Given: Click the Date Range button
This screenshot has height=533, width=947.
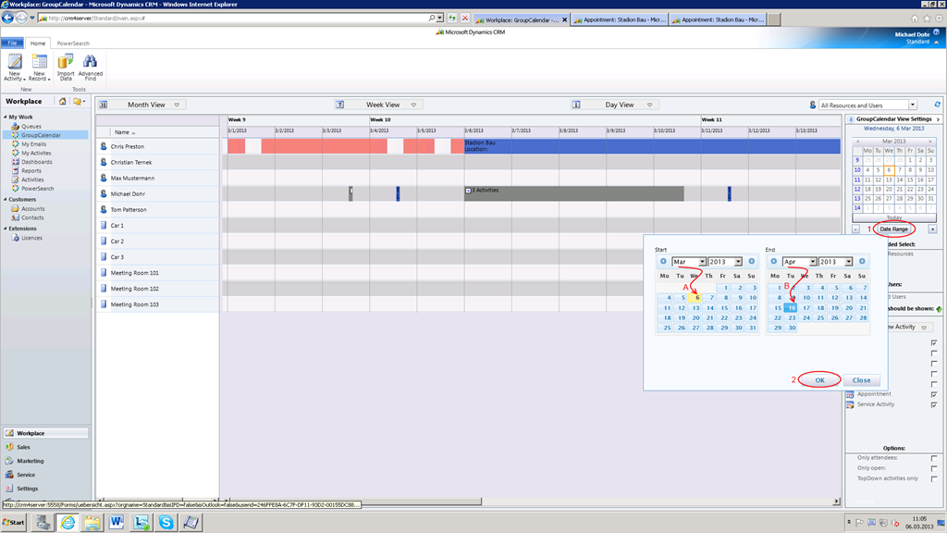Looking at the screenshot, I should coord(892,229).
